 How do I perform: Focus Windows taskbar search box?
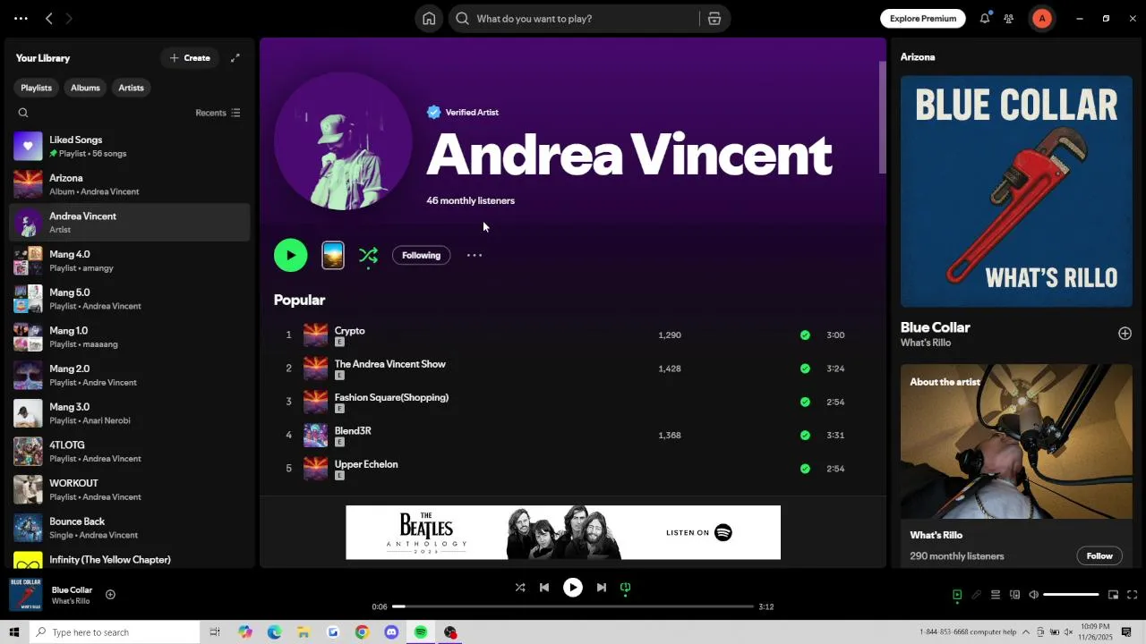pyautogui.click(x=115, y=632)
